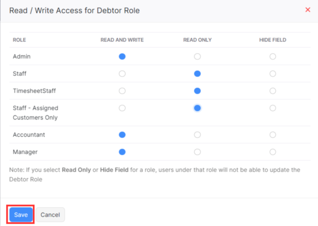
Task: Grant Staff role Read and Write access
Action: pos(122,74)
